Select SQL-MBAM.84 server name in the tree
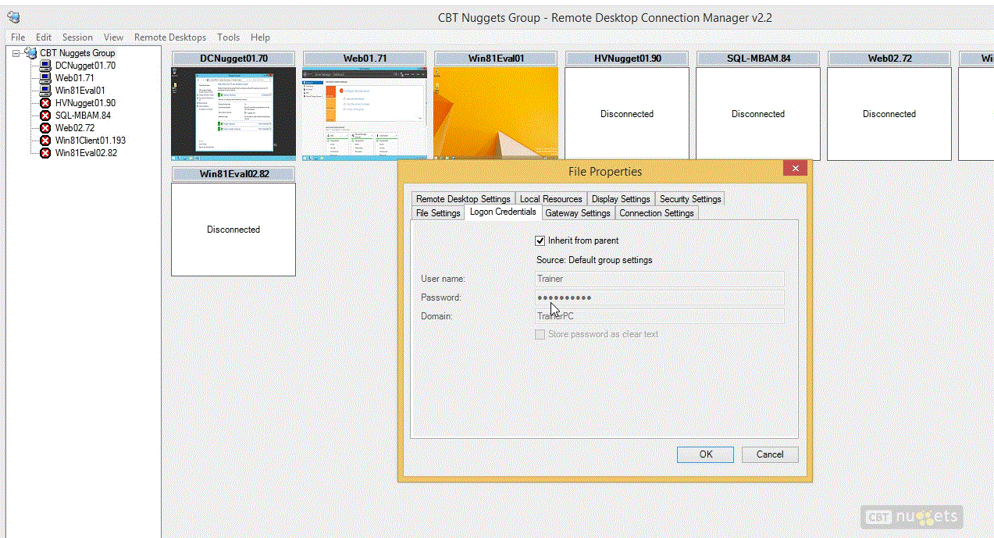 (83, 116)
